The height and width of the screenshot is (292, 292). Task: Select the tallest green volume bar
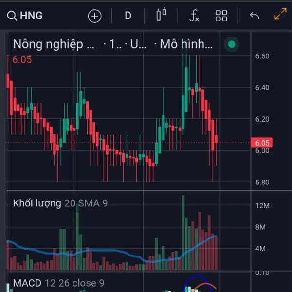pos(183,233)
